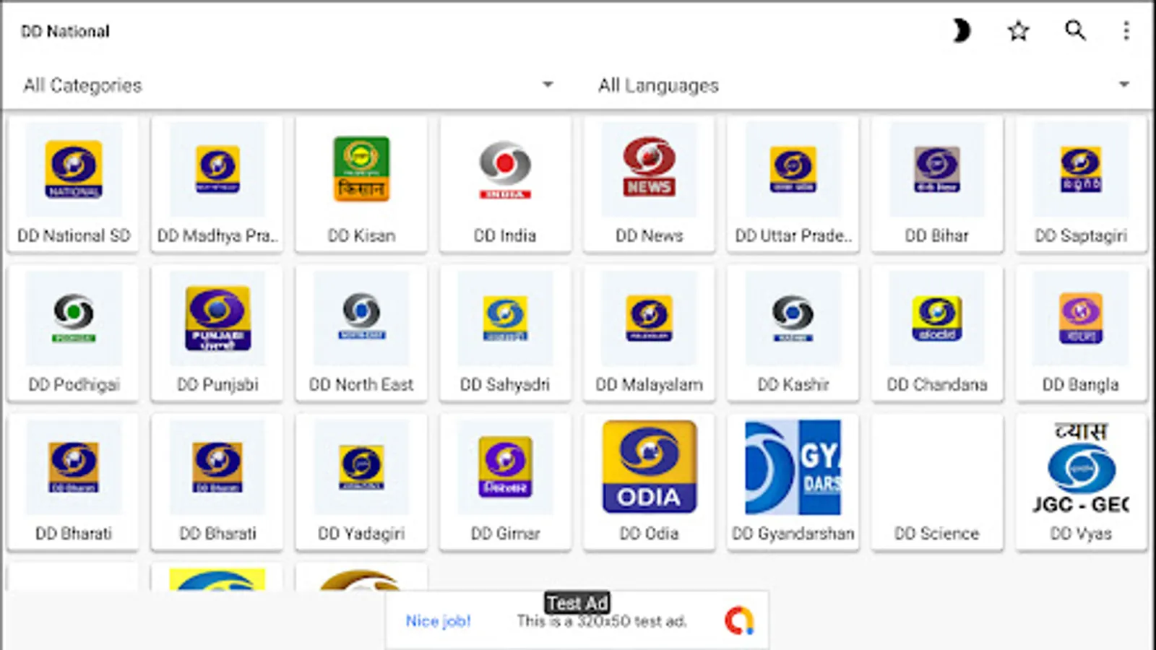Launch the DD Kisan channel logo
The image size is (1156, 650).
[361, 169]
